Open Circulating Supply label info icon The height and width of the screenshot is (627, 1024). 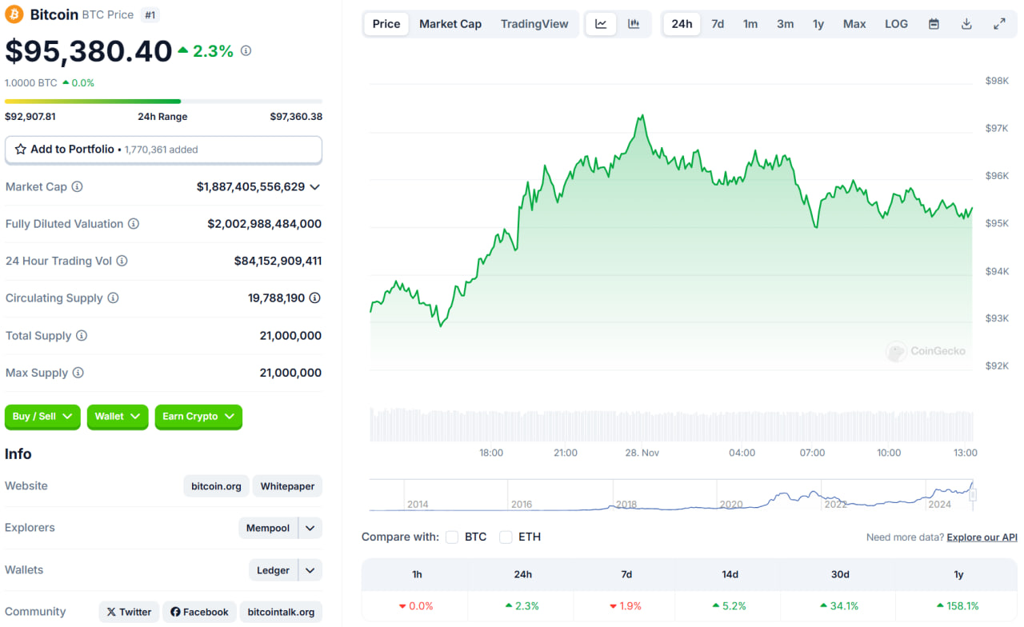(113, 298)
